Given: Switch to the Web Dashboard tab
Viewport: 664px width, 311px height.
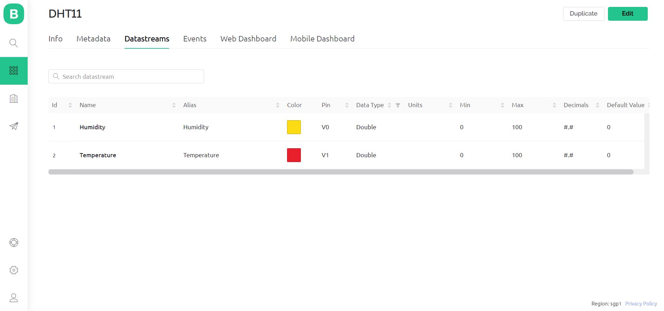Looking at the screenshot, I should (x=248, y=39).
